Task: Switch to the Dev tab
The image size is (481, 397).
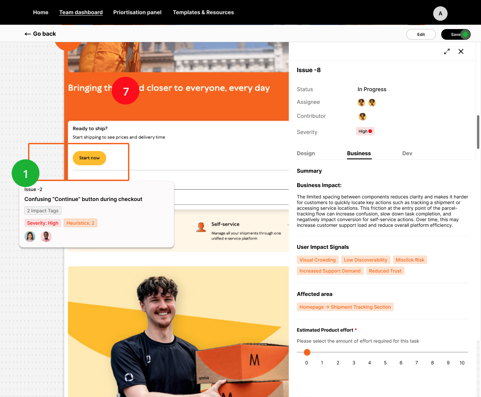Action: click(407, 153)
